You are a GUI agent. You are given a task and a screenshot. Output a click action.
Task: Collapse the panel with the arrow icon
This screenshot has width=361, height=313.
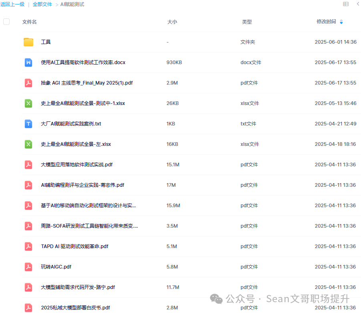click(x=358, y=4)
